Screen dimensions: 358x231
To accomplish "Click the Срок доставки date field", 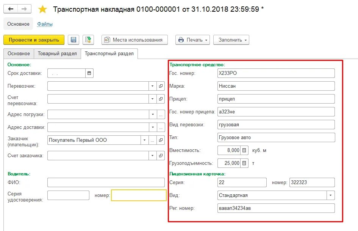I will pyautogui.click(x=66, y=73).
